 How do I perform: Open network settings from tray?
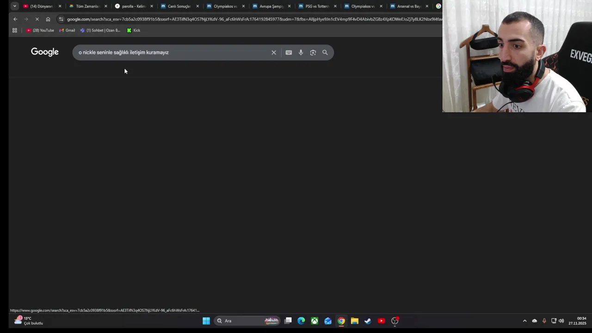[554, 321]
